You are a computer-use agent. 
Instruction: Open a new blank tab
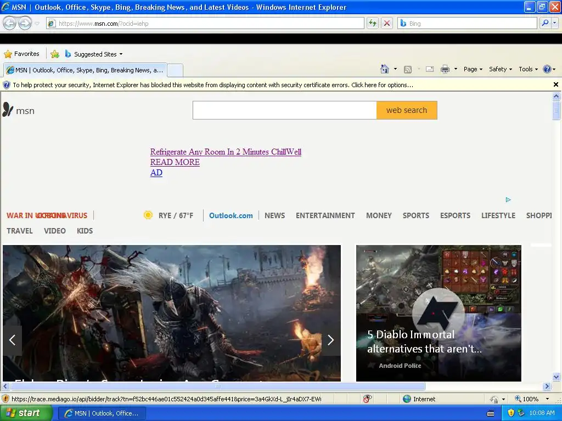point(175,70)
